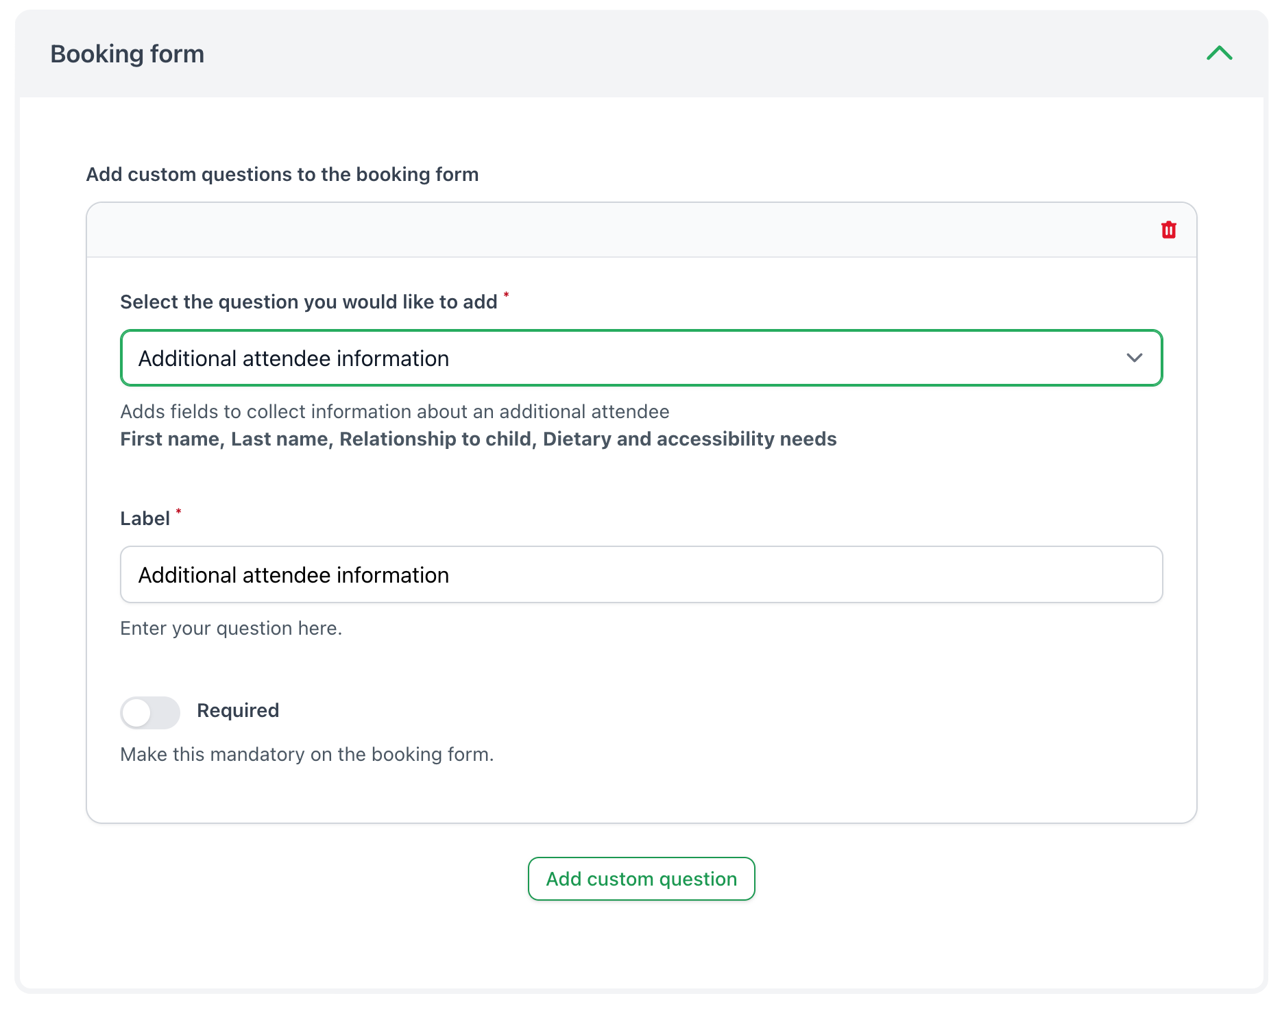Click the 'Adds fields to collect information' description
1282x1009 pixels.
[394, 412]
